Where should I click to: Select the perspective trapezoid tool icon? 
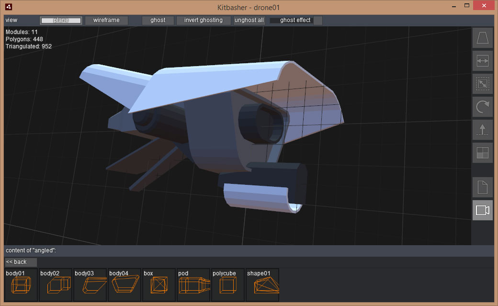point(482,38)
